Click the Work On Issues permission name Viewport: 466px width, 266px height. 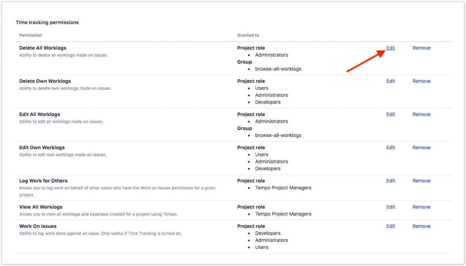click(x=38, y=226)
